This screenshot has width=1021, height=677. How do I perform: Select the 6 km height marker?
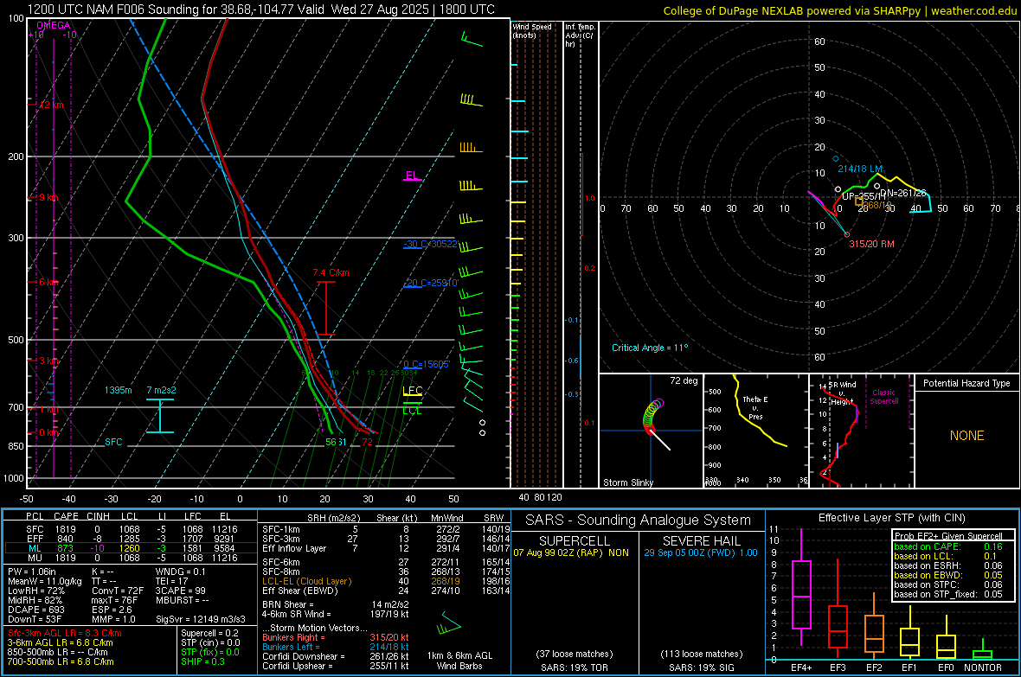pos(48,282)
